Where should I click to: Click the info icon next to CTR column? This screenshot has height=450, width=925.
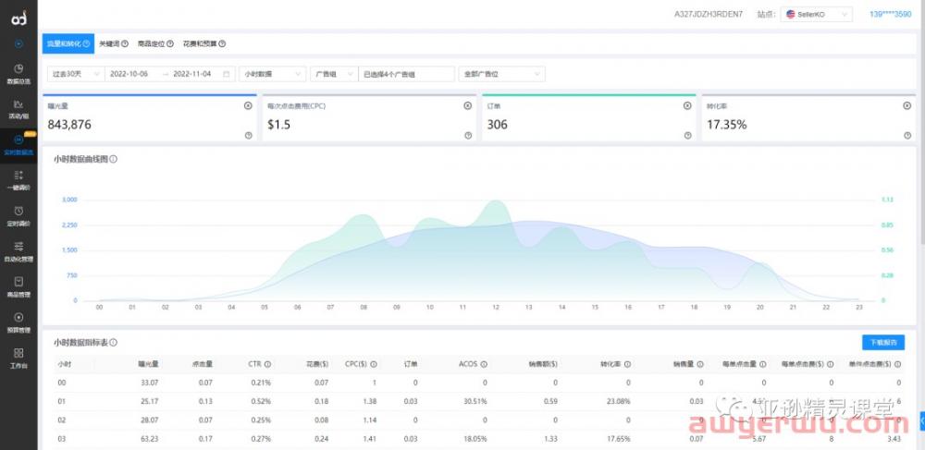click(267, 365)
